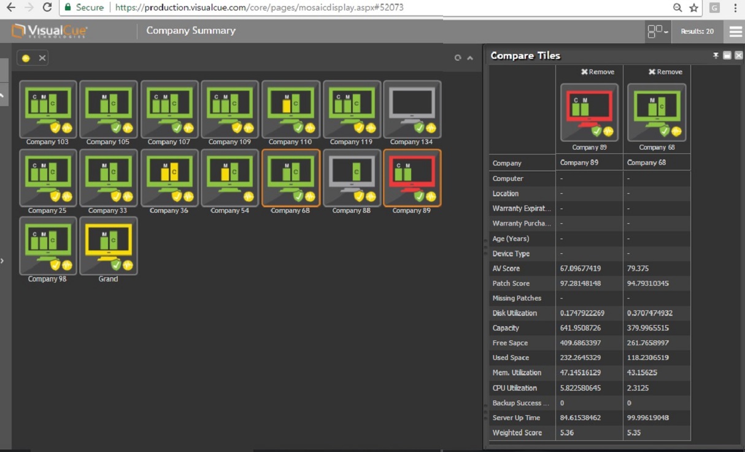Click the Results: 20 counter
This screenshot has width=745, height=452.
[x=697, y=31]
